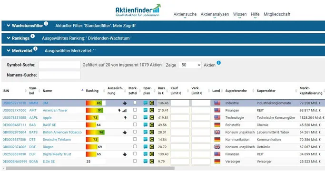Click the piggy bank award in 3M row
Screen dimensions: 325x171
point(125,103)
